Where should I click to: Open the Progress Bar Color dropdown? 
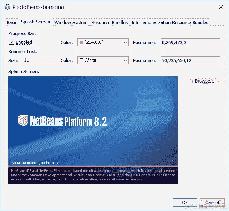point(103,42)
